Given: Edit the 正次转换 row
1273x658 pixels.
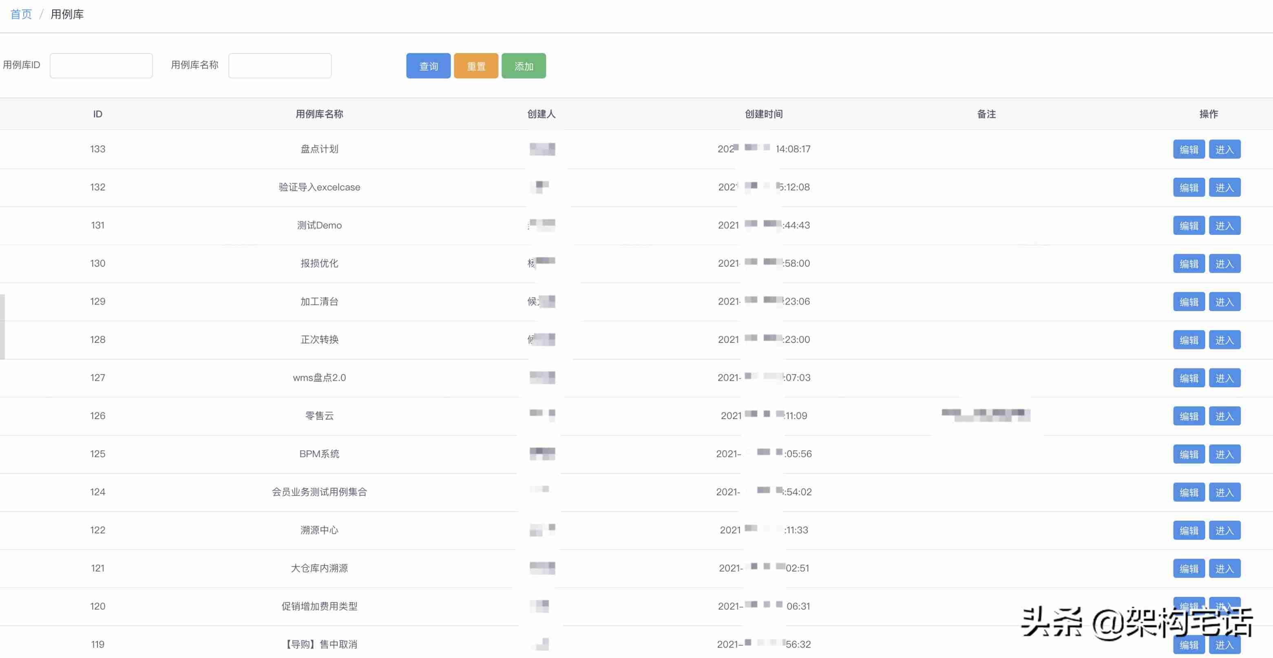Looking at the screenshot, I should [x=1189, y=340].
